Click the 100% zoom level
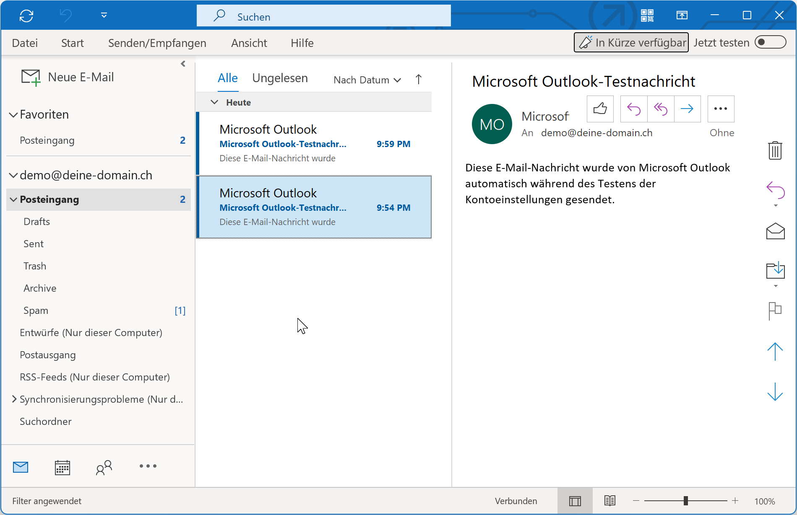Viewport: 797px width, 515px height. pos(765,501)
